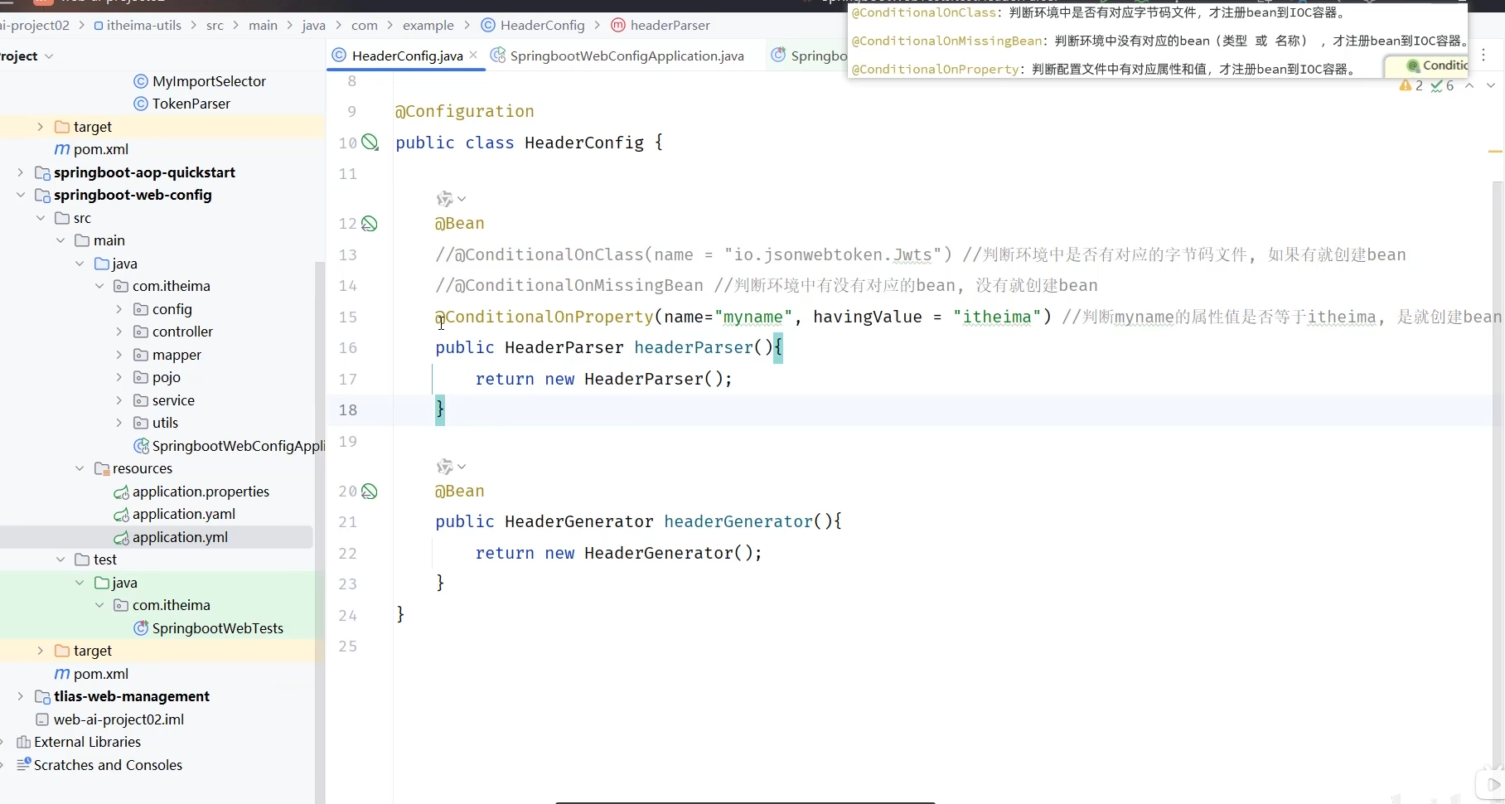
Task: Expand the pojo package
Action: click(119, 377)
